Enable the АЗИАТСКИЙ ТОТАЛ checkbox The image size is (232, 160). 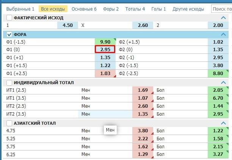click(9, 123)
